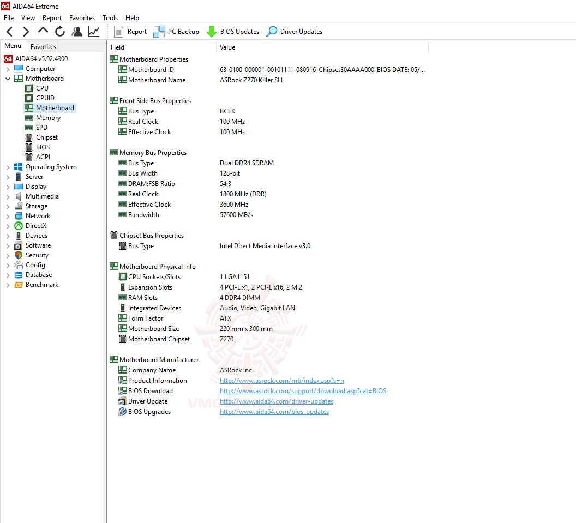Screen dimensions: 576x523
Task: Open the user profile toolbar icon
Action: [x=77, y=32]
